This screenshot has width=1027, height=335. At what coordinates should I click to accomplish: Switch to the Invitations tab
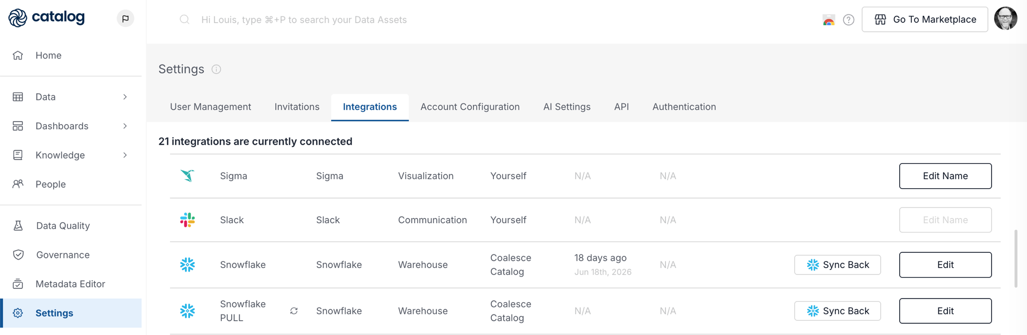click(x=297, y=107)
